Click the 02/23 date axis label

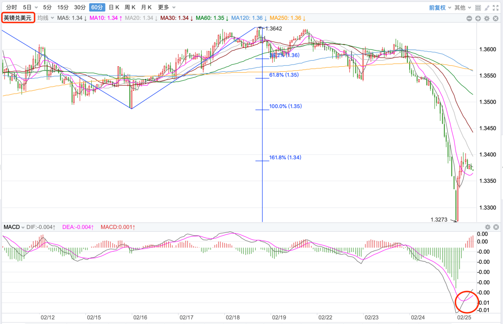pos(372,318)
